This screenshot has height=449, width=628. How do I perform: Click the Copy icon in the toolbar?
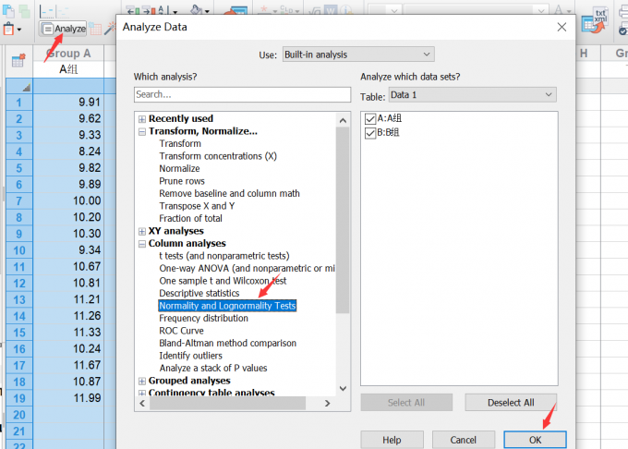click(8, 11)
